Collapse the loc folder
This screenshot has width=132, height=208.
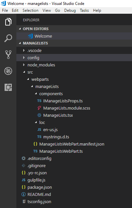point(74,122)
